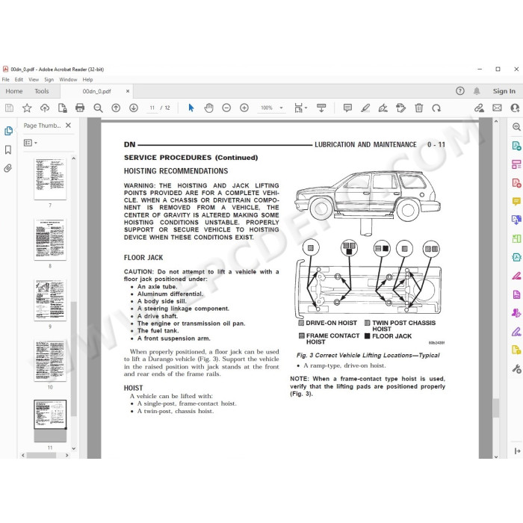
Task: Open the Help menu
Action: pyautogui.click(x=87, y=79)
